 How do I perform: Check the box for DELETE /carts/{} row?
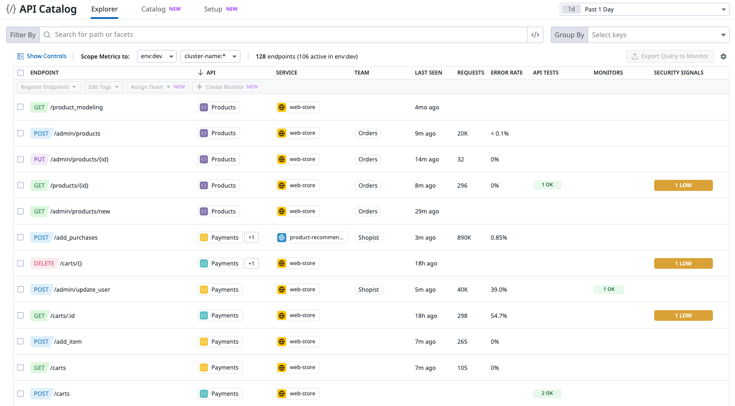(x=21, y=263)
